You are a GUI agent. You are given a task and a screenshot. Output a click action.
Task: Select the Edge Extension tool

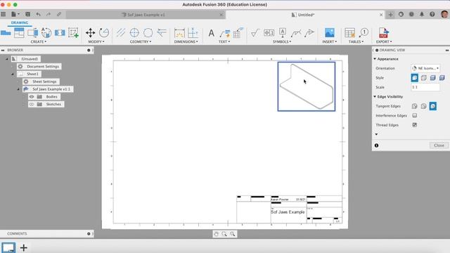162,33
